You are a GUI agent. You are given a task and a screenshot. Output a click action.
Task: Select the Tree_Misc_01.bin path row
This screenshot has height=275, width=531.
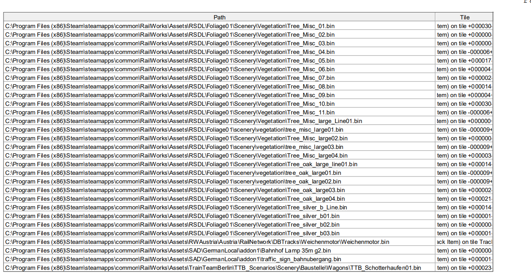(219, 26)
